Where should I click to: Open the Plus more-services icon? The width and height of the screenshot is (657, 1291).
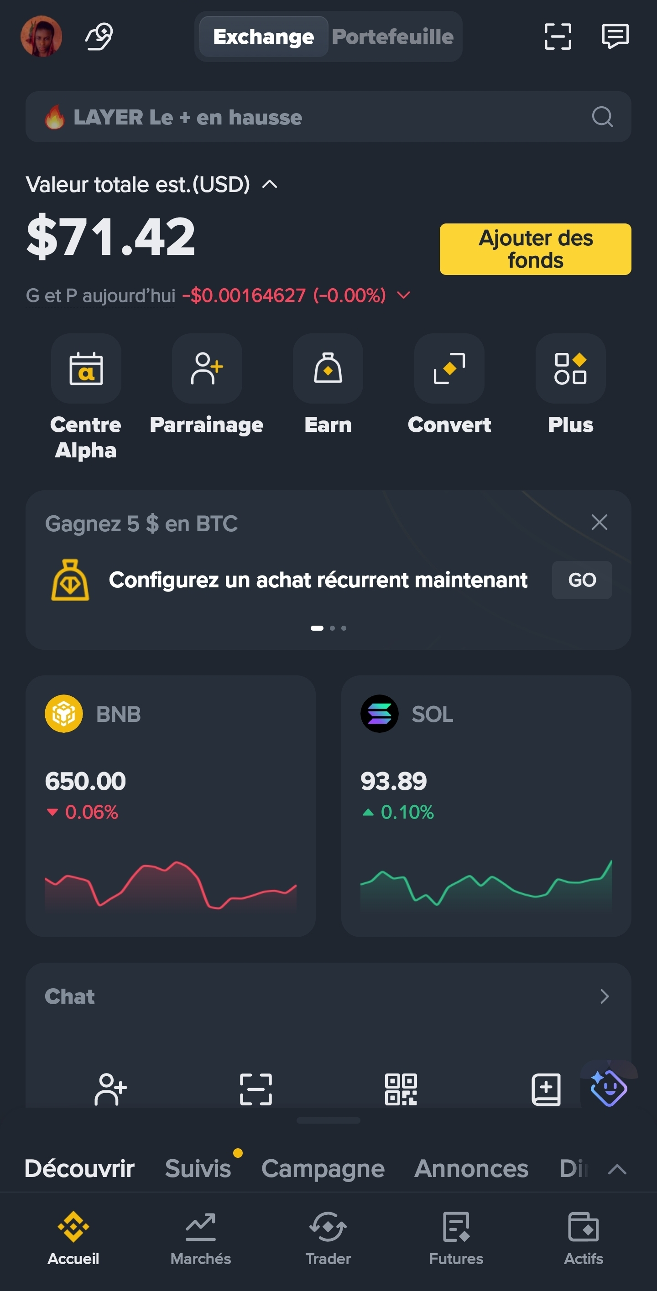tap(571, 368)
